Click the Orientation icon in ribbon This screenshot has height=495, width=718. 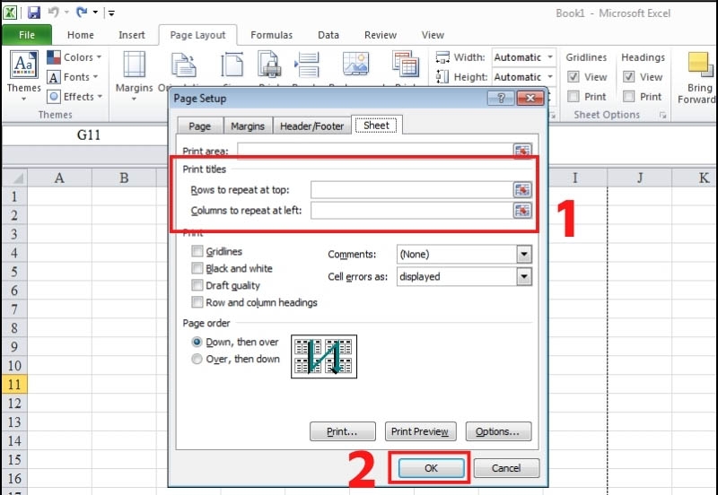click(183, 65)
